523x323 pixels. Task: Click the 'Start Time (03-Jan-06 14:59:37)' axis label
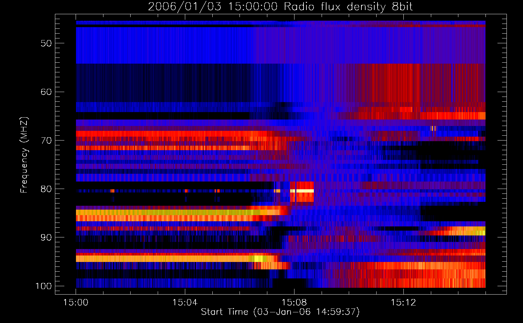(280, 312)
